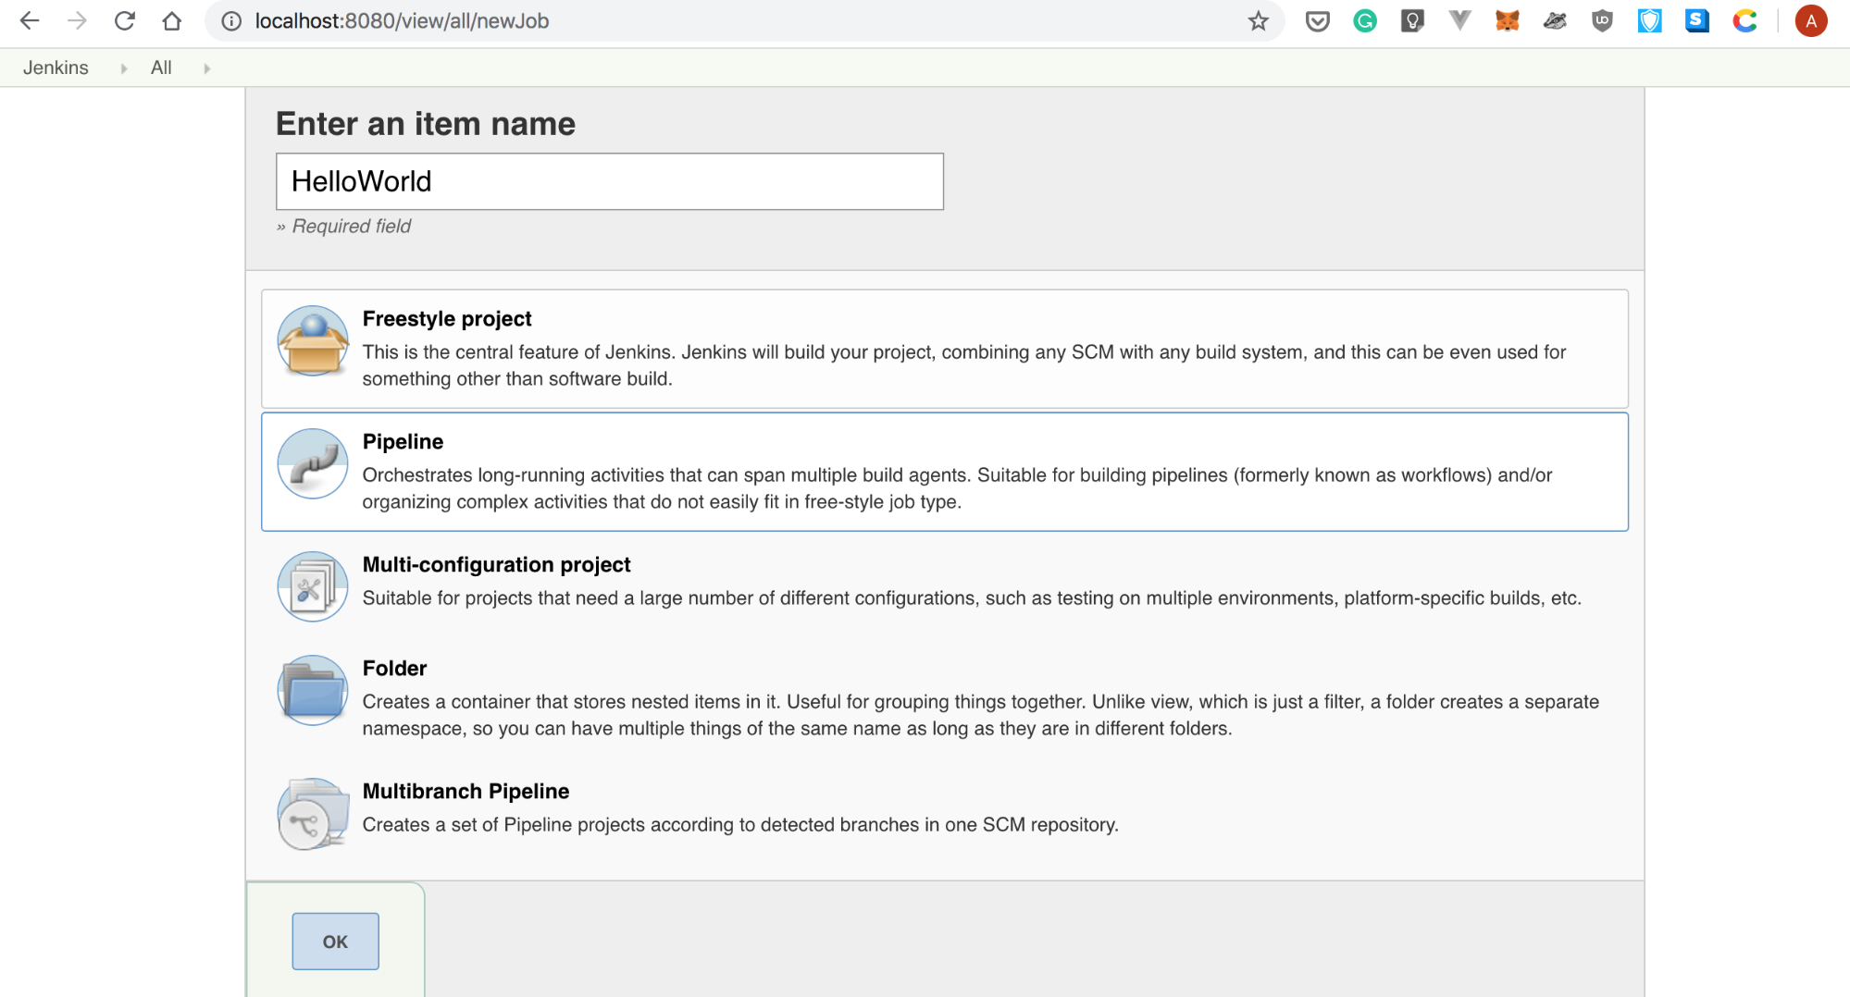
Task: Open the Grammarly extension icon
Action: [1365, 21]
